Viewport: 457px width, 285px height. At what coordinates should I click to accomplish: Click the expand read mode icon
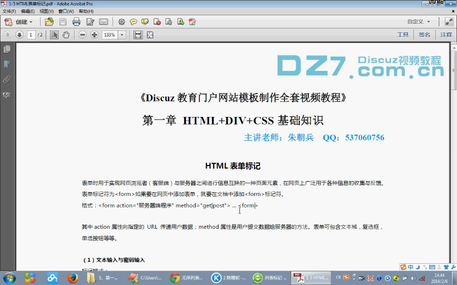[449, 22]
